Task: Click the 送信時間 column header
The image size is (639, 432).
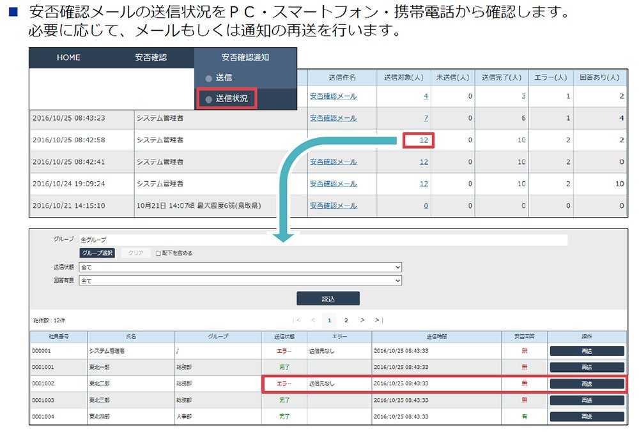Action: 436,336
